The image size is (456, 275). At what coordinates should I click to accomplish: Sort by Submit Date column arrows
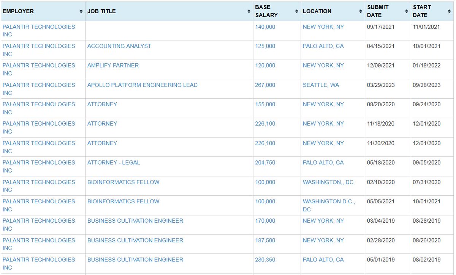[406, 11]
